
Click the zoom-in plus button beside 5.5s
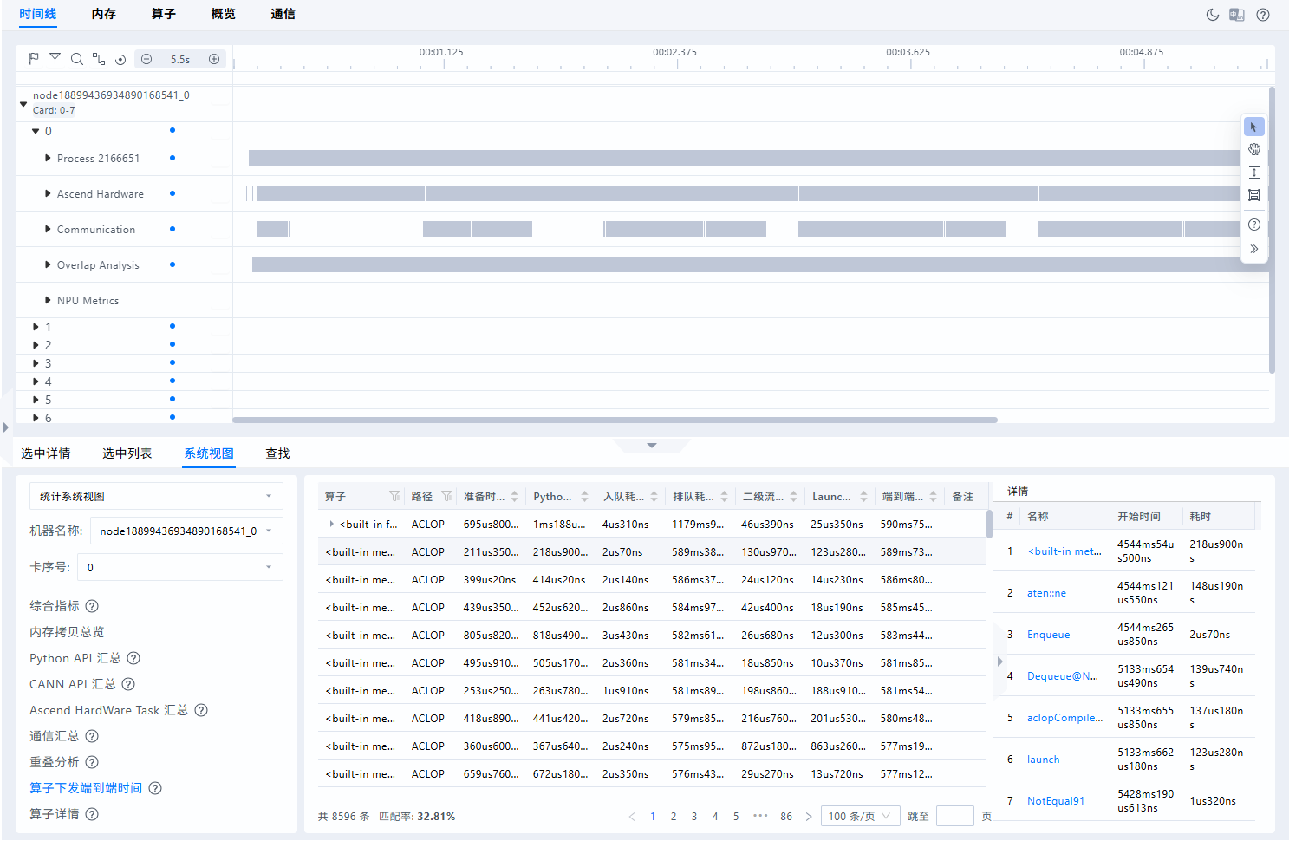click(214, 59)
